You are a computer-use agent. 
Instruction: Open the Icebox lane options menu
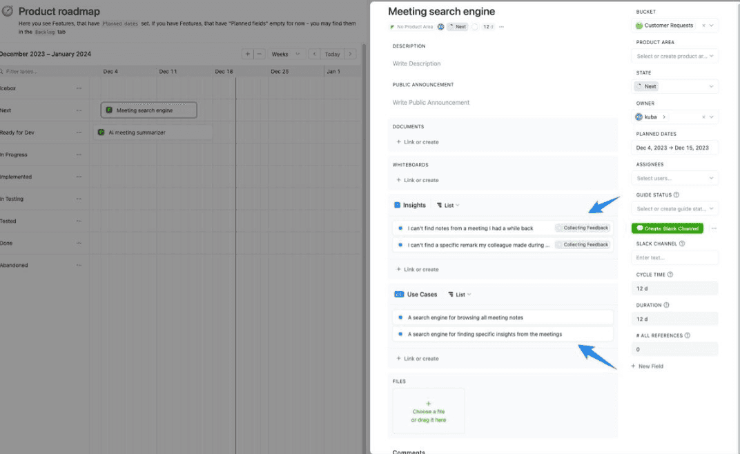click(x=79, y=88)
